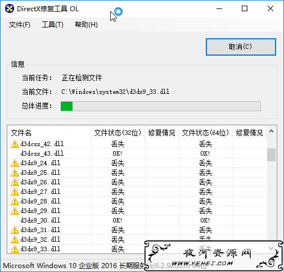284x272 pixels.
Task: Click 32-bit 丢失 status of d3dx9_29.dll
Action: (118, 211)
